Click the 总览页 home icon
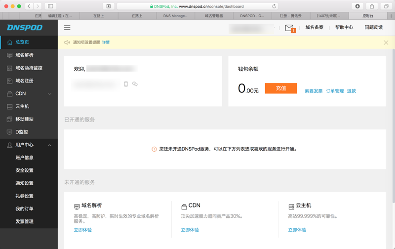 pos(9,42)
